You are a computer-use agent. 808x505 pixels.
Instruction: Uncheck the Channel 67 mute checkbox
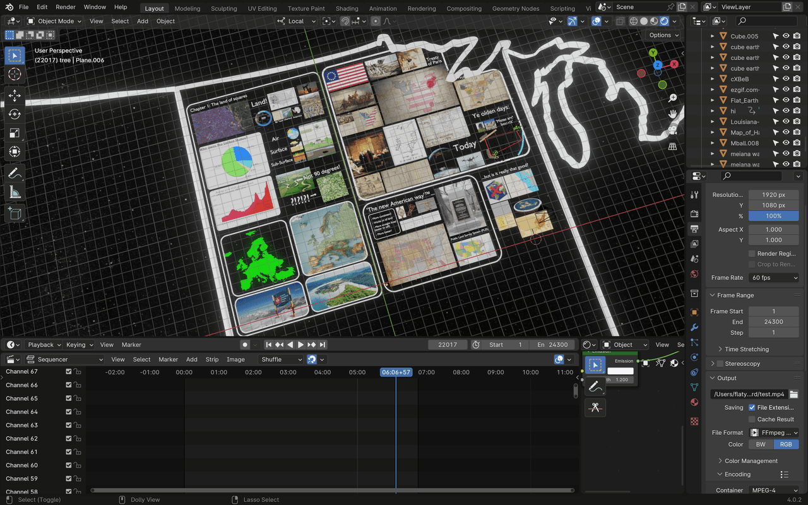[x=69, y=372]
